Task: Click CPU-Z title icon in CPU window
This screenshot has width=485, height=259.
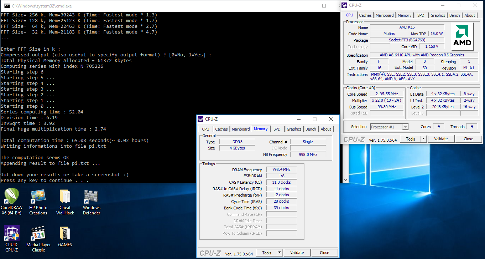Action: pyautogui.click(x=345, y=5)
